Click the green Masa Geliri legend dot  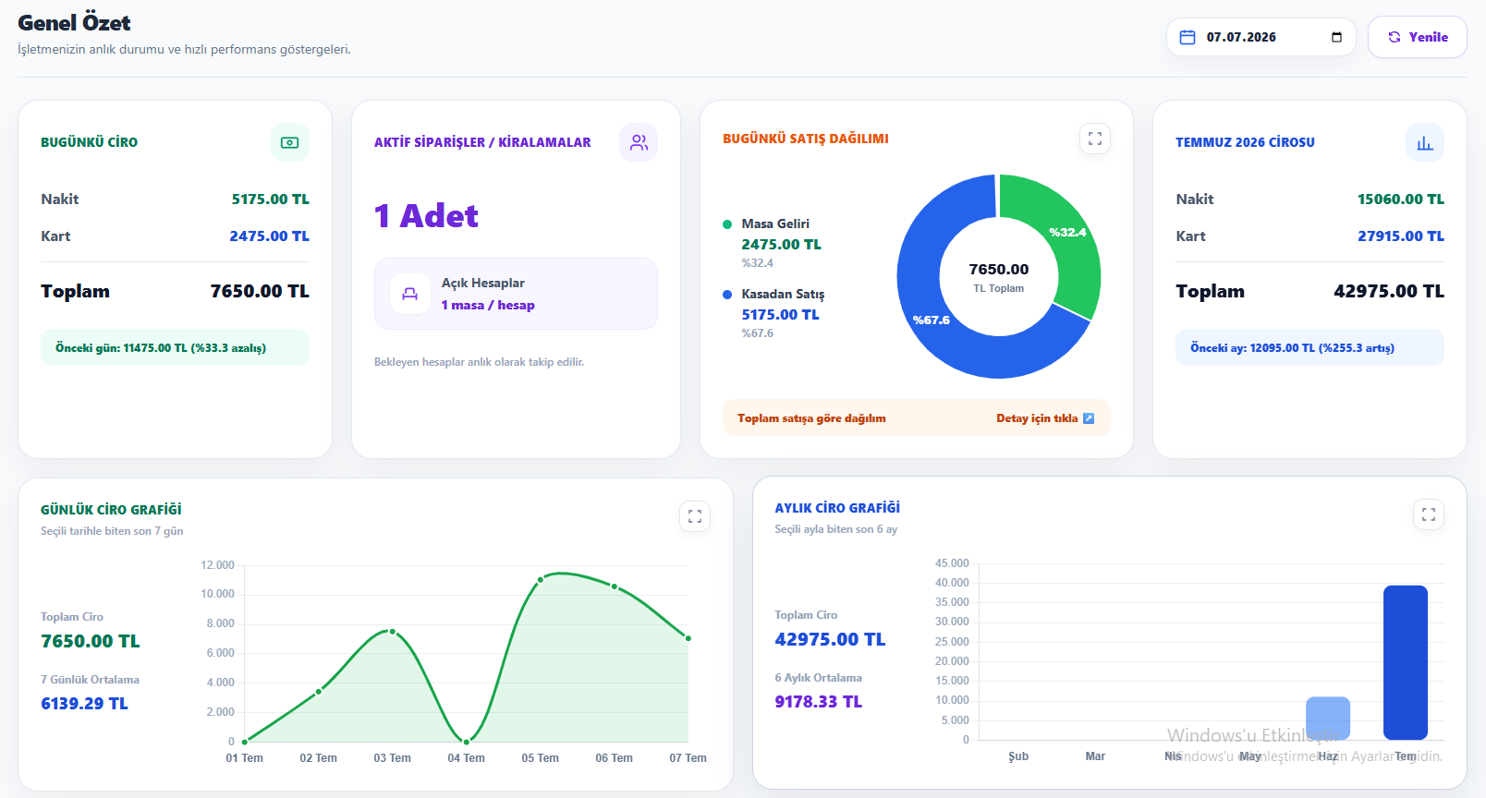click(727, 224)
